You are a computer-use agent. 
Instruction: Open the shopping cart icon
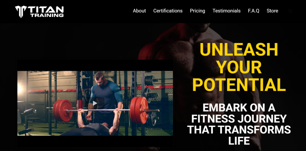pos(290,11)
